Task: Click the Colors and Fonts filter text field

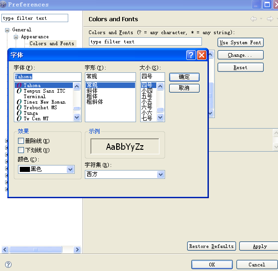Action: pos(145,41)
